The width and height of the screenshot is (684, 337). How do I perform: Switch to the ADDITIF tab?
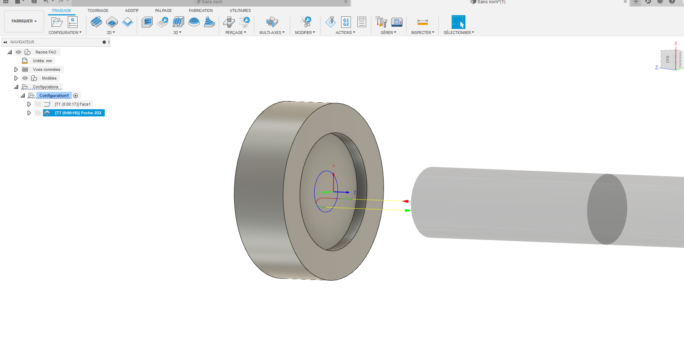132,10
